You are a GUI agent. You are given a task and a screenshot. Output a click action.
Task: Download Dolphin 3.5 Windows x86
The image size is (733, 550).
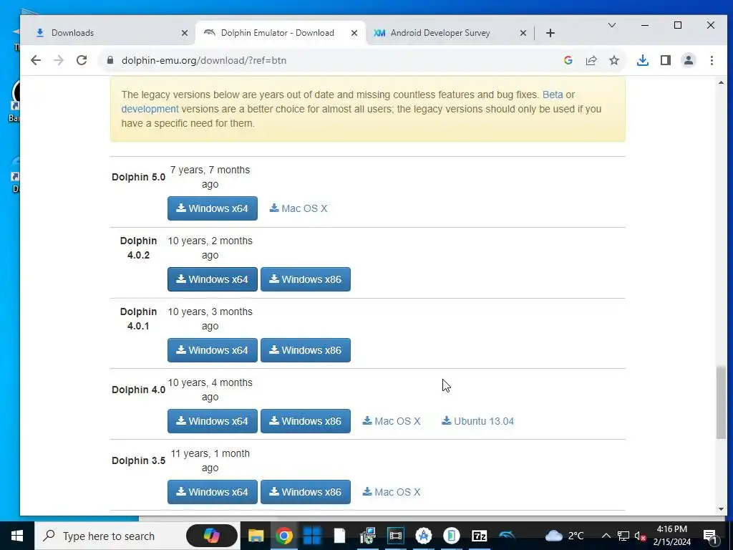(305, 492)
